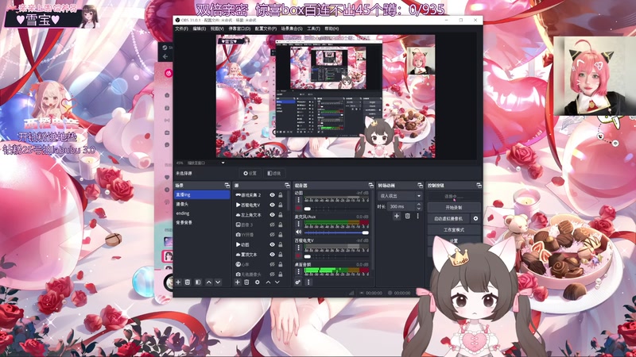Remove the transition using the 转场动画 trash icon
The image size is (636, 357).
click(x=407, y=216)
